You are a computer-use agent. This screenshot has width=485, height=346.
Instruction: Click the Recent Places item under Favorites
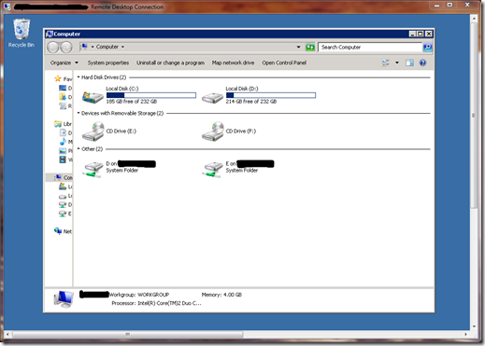click(x=65, y=106)
